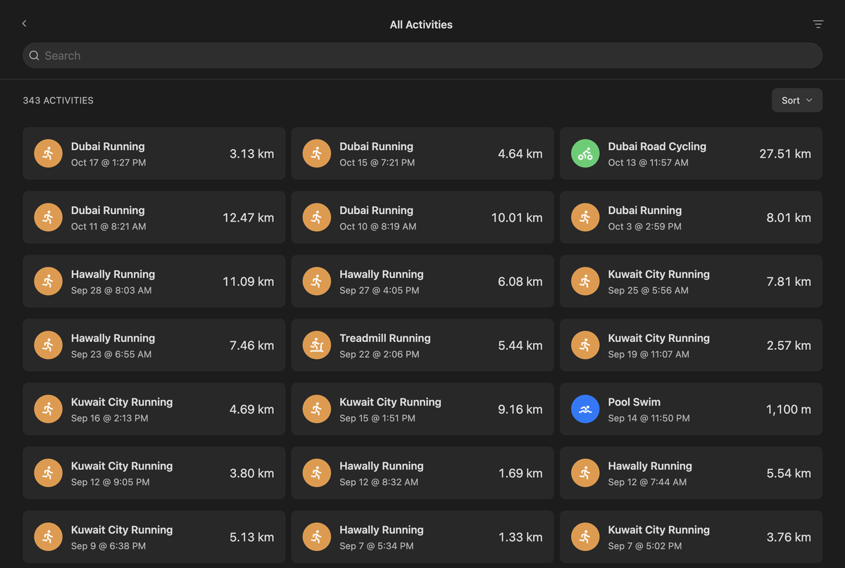Viewport: 845px width, 568px height.
Task: Select the 3.76 km distance value
Action: (x=789, y=537)
